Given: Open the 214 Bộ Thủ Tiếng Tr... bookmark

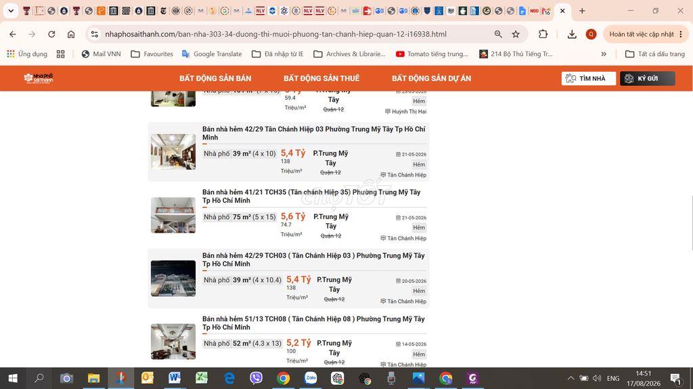Looking at the screenshot, I should 516,54.
